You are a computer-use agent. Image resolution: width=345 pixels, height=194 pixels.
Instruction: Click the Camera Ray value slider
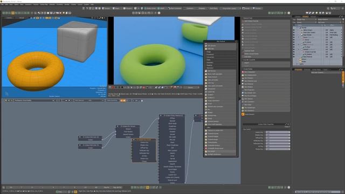278,132
